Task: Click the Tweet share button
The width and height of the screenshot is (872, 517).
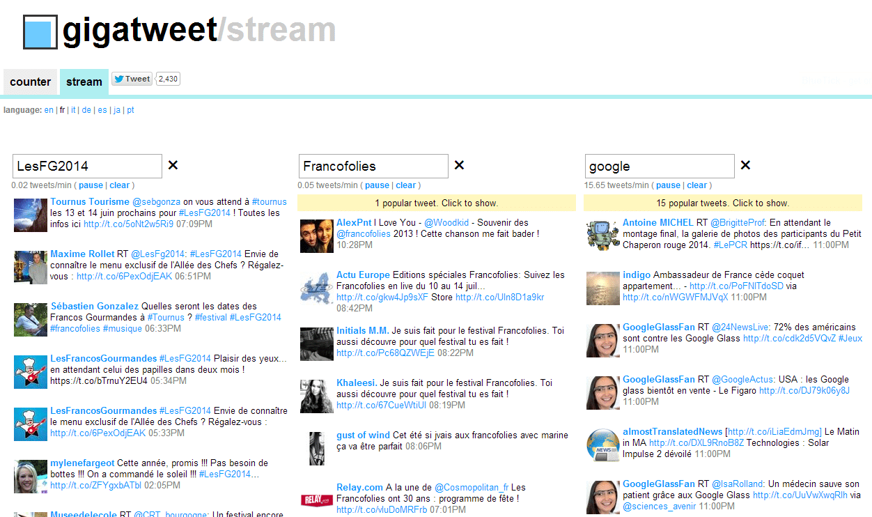Action: point(132,79)
